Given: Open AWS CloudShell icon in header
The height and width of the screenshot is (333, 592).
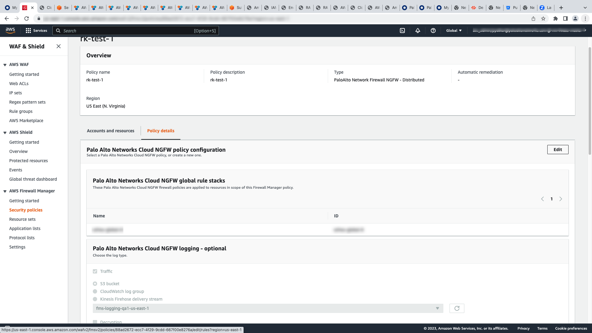Looking at the screenshot, I should click(402, 31).
